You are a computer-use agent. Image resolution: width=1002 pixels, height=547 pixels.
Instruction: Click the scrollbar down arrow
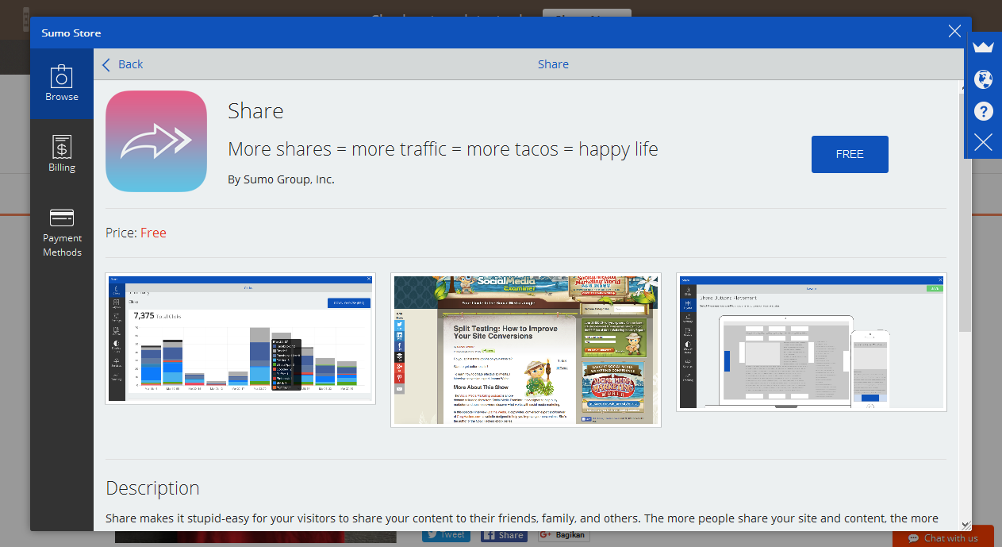pyautogui.click(x=966, y=525)
